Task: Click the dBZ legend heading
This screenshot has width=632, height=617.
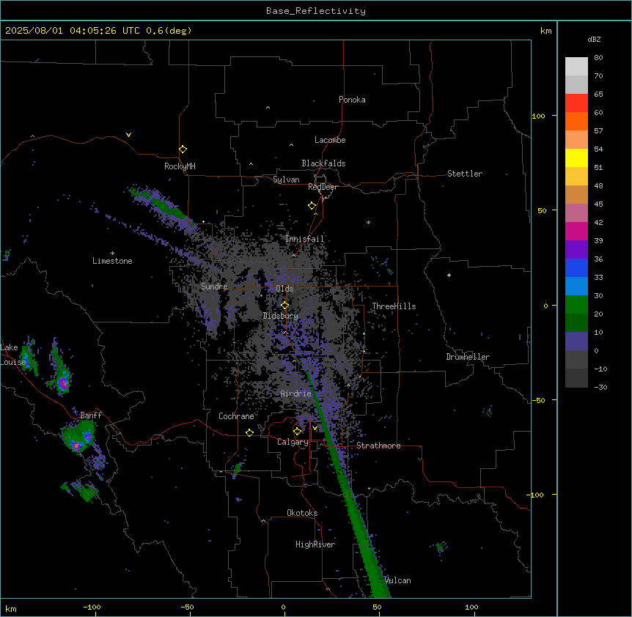Action: point(594,40)
